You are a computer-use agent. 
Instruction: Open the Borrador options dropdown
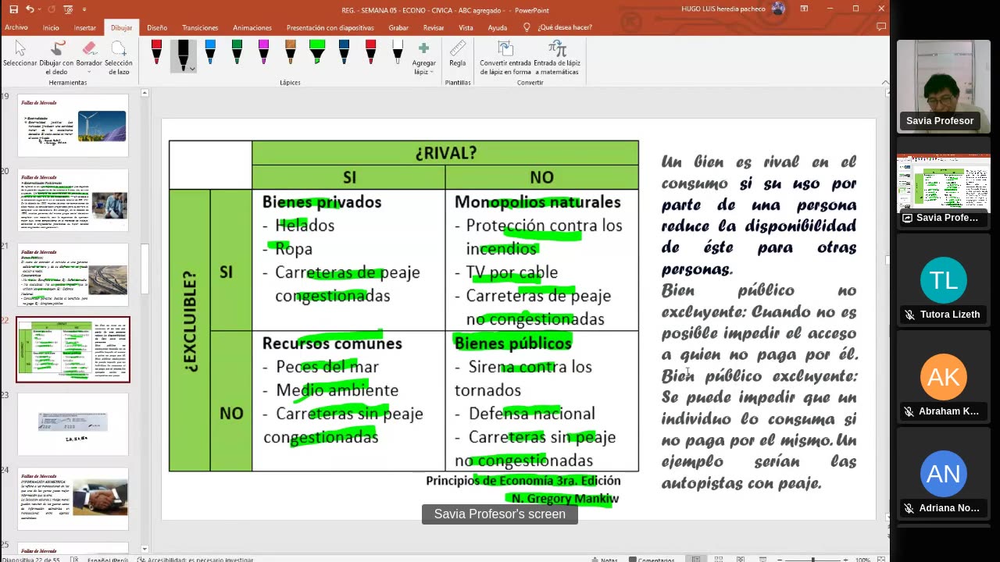pos(89,72)
